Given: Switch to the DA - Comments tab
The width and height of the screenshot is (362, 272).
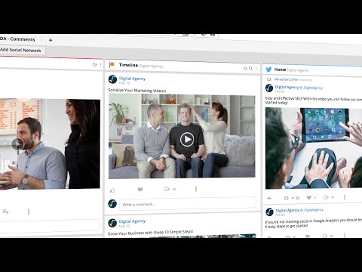Looking at the screenshot, I should click(18, 39).
